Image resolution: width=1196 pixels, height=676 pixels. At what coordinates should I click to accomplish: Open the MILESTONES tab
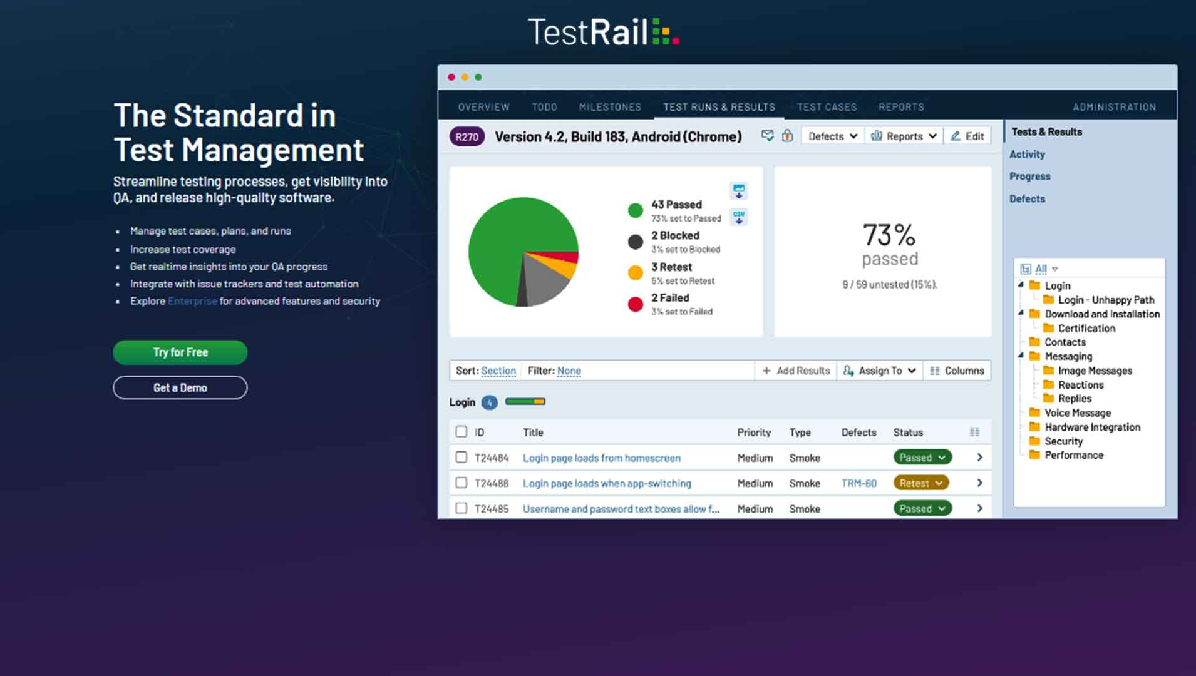point(609,106)
